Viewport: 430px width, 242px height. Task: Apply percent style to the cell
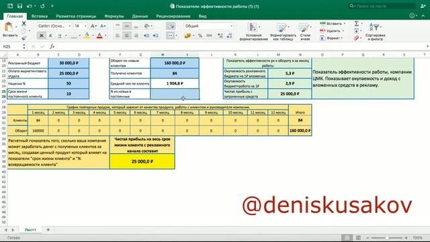(200, 36)
